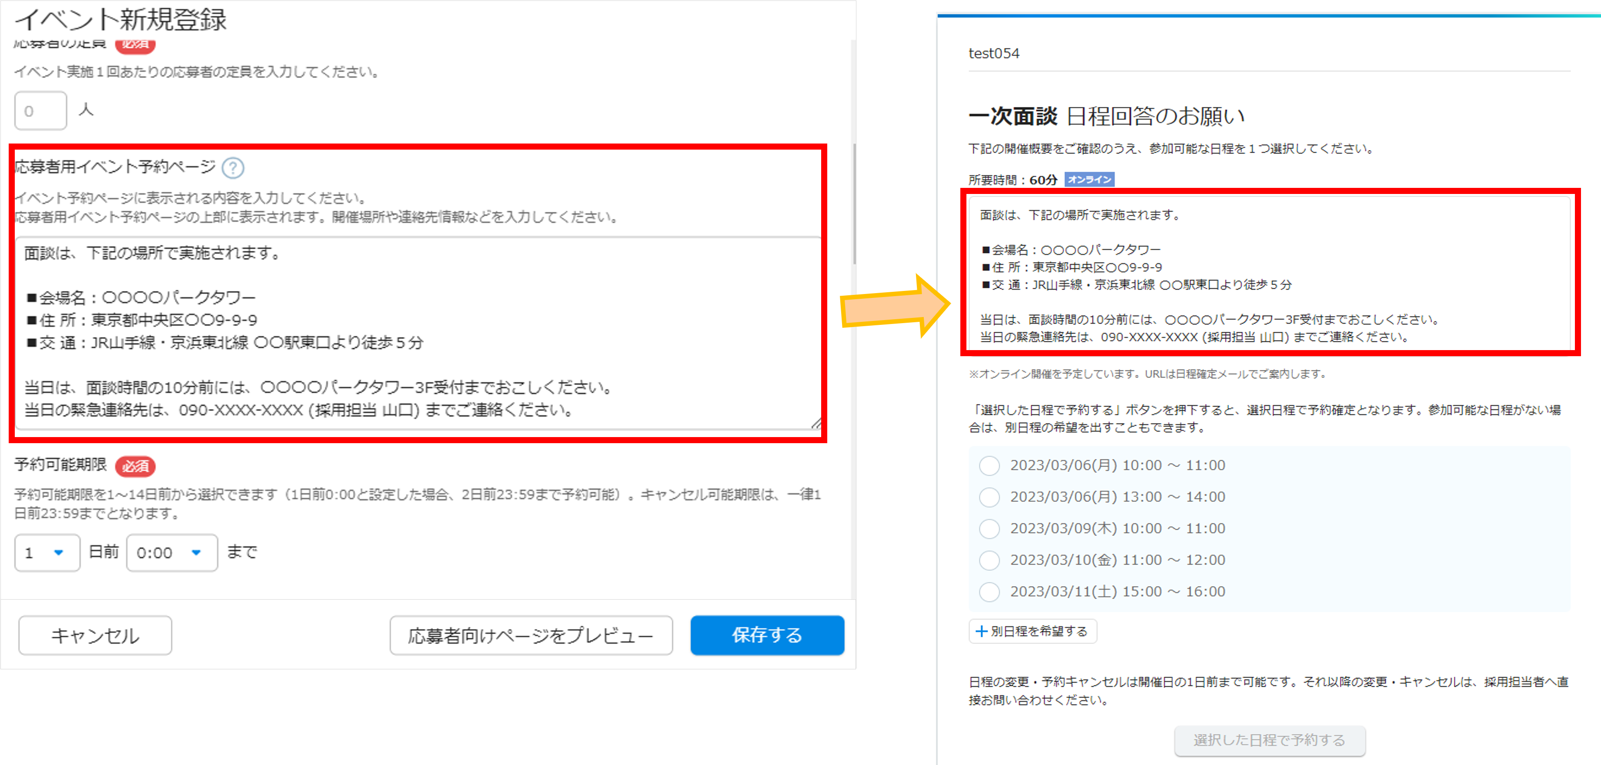Click in the applicant capacity number field
The image size is (1601, 765).
[40, 110]
